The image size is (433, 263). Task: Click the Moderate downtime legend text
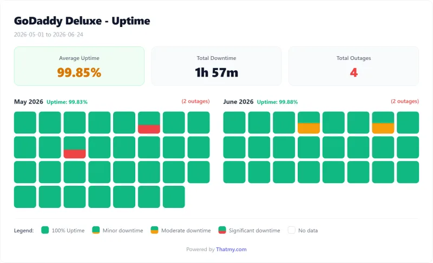pos(186,231)
